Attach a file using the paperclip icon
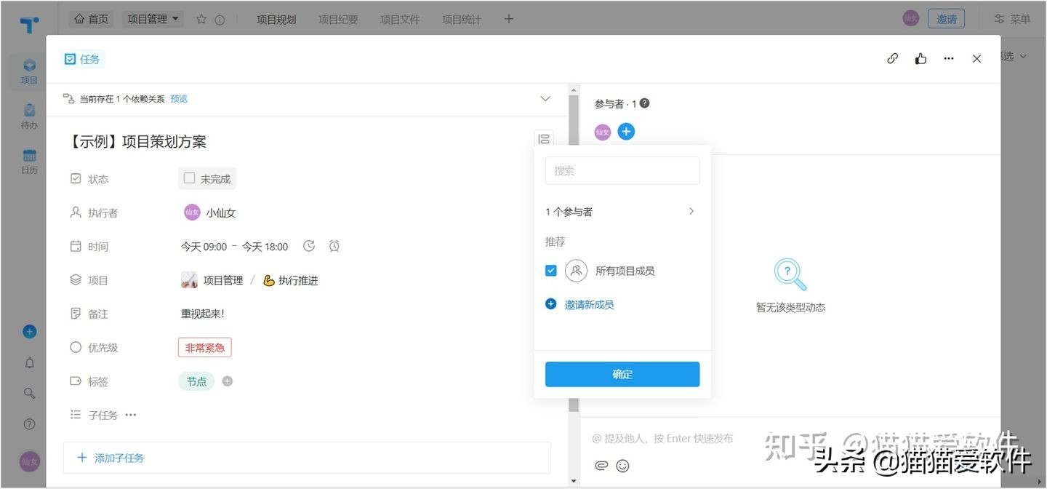The image size is (1047, 489). click(x=601, y=465)
